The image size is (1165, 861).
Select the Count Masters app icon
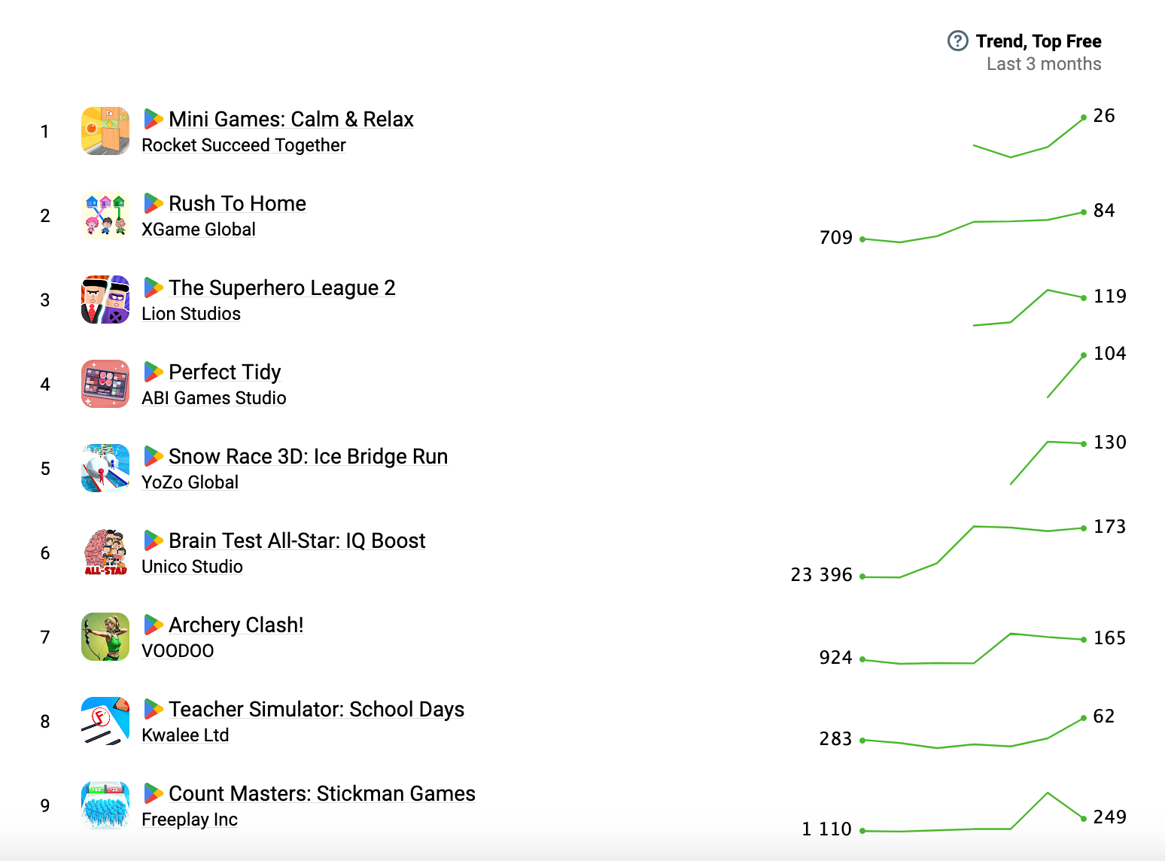pos(105,805)
